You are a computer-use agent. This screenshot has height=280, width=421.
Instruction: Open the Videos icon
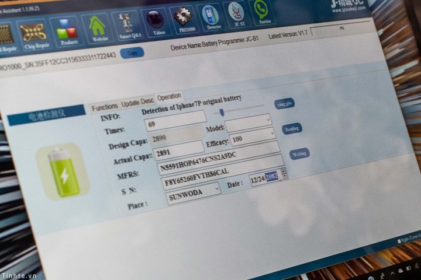(x=156, y=22)
